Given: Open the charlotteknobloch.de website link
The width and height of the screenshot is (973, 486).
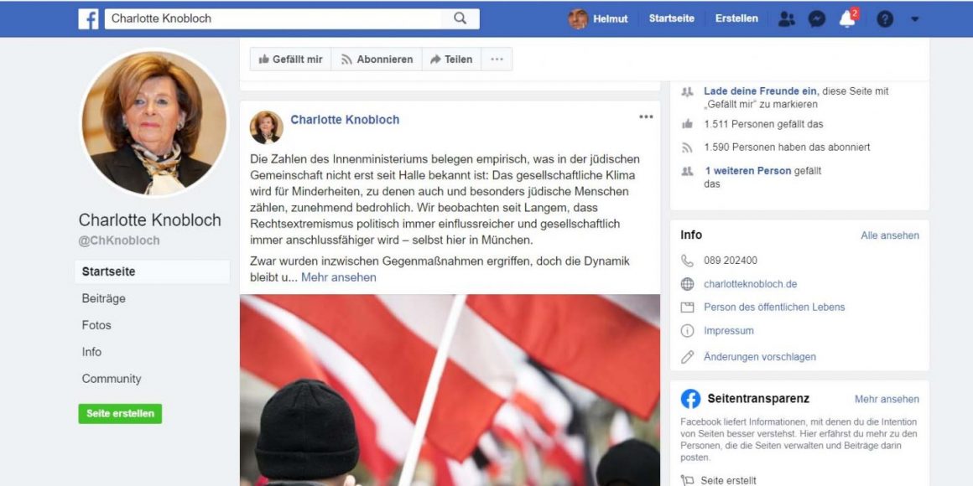Looking at the screenshot, I should click(x=750, y=284).
